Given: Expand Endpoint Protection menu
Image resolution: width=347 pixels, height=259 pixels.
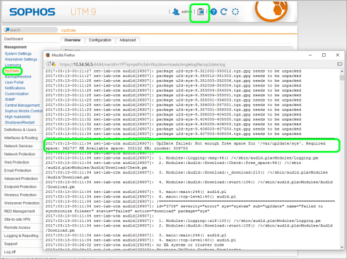Looking at the screenshot, I should pyautogui.click(x=20, y=187).
